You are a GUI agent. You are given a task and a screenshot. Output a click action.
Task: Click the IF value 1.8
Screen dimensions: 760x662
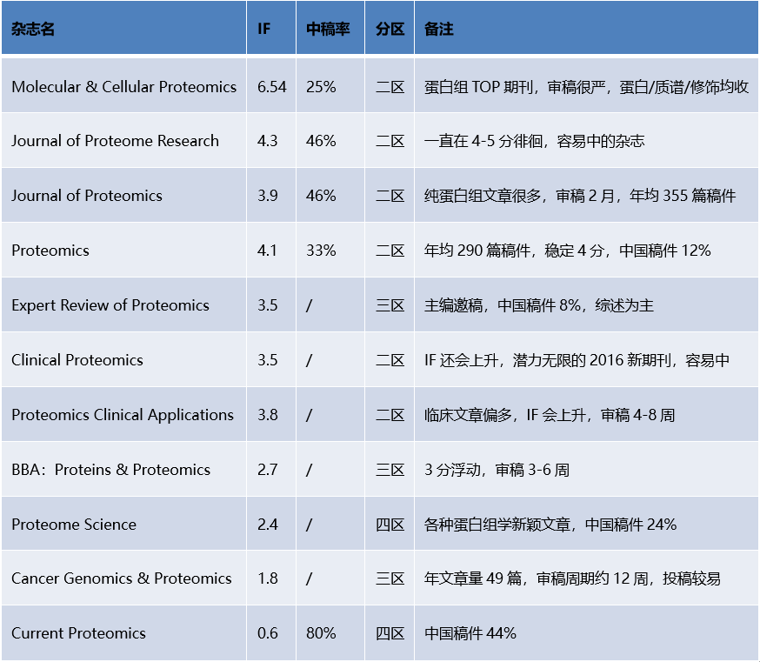pyautogui.click(x=268, y=578)
